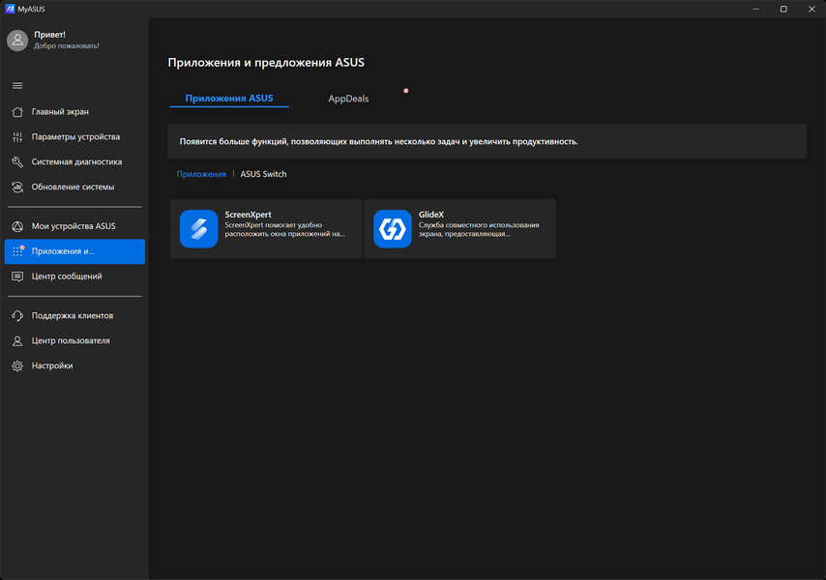This screenshot has height=580, width=826.
Task: Click the user profile avatar
Action: click(17, 40)
